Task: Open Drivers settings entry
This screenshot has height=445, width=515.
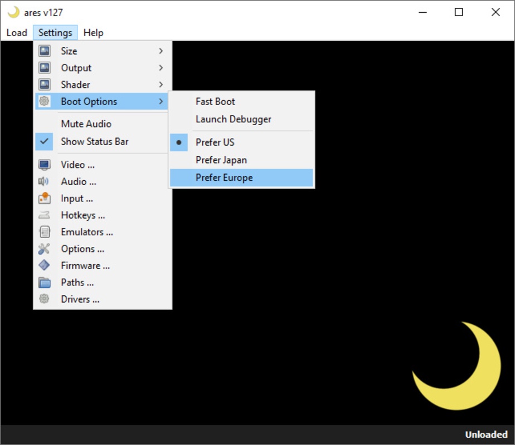Action: (x=103, y=299)
